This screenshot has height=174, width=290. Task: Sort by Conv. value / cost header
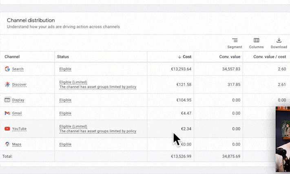click(x=270, y=57)
